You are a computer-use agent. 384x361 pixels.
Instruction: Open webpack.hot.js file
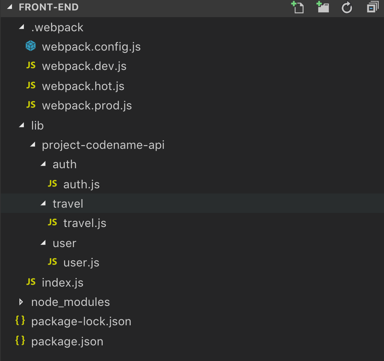coord(83,86)
